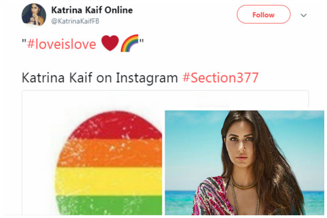327x218 pixels.
Task: Click the profile avatar picture
Action: (x=34, y=15)
